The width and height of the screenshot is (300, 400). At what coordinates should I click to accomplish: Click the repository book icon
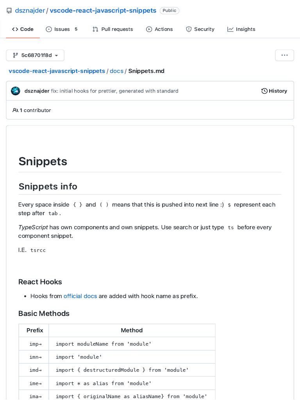9,11
